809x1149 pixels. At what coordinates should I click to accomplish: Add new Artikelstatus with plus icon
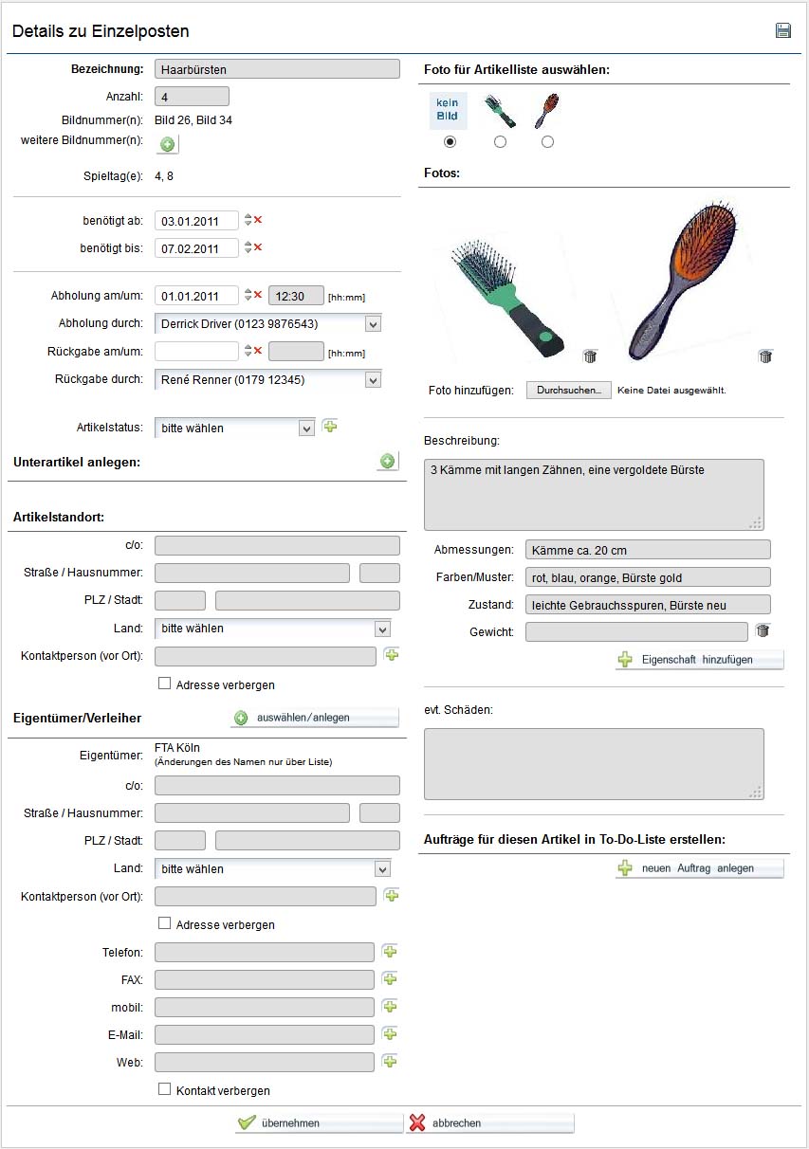[330, 427]
